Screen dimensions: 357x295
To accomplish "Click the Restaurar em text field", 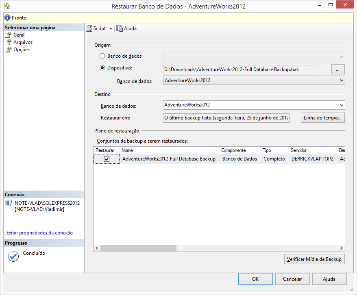I will pos(226,118).
